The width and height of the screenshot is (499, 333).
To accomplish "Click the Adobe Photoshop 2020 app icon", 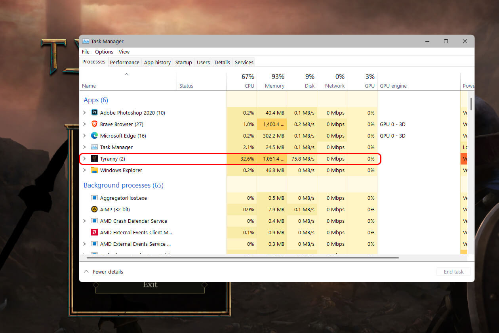I will click(94, 113).
